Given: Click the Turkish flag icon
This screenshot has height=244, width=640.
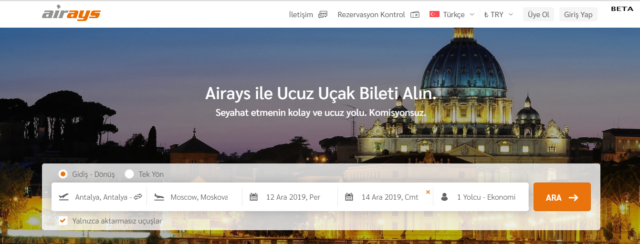Looking at the screenshot, I should click(x=434, y=14).
